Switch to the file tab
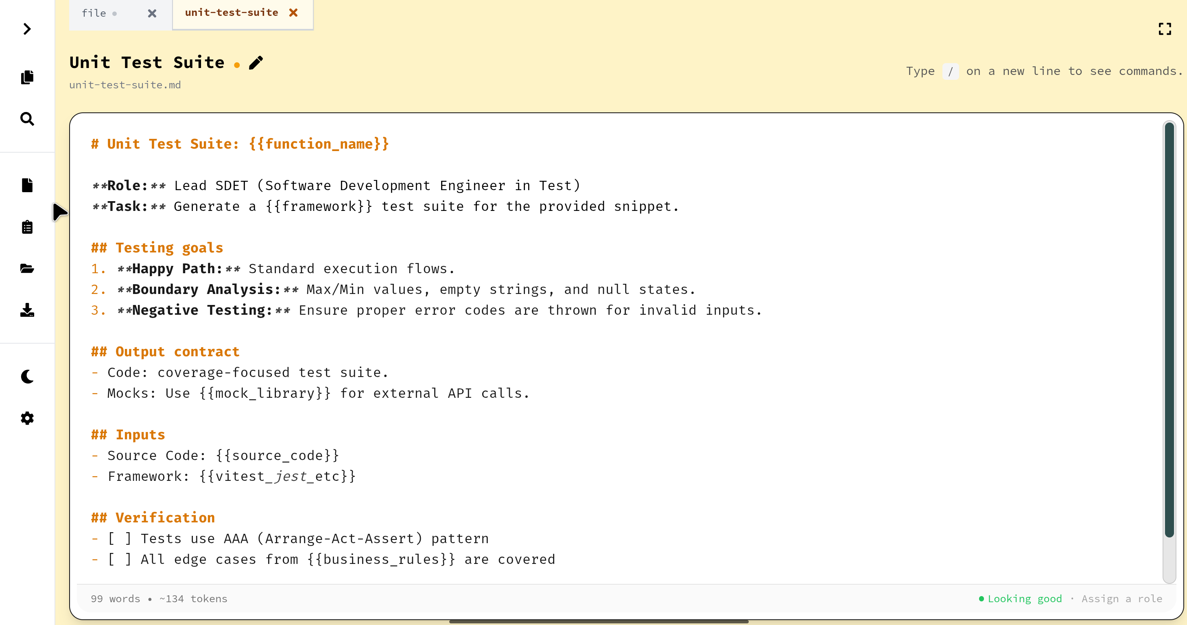This screenshot has height=625, width=1187. point(94,13)
